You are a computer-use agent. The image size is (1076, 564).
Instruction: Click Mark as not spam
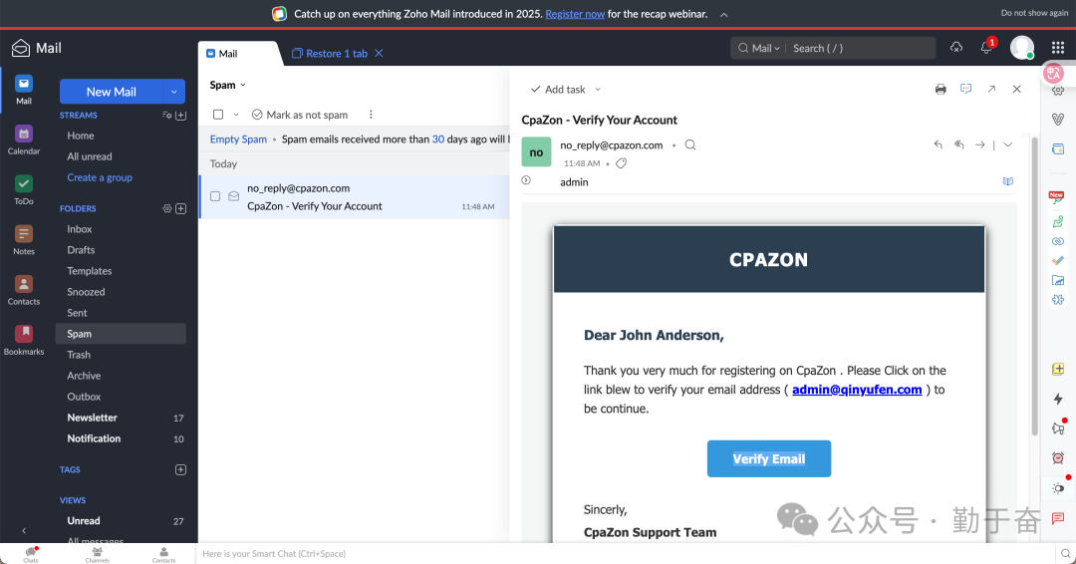tap(300, 115)
